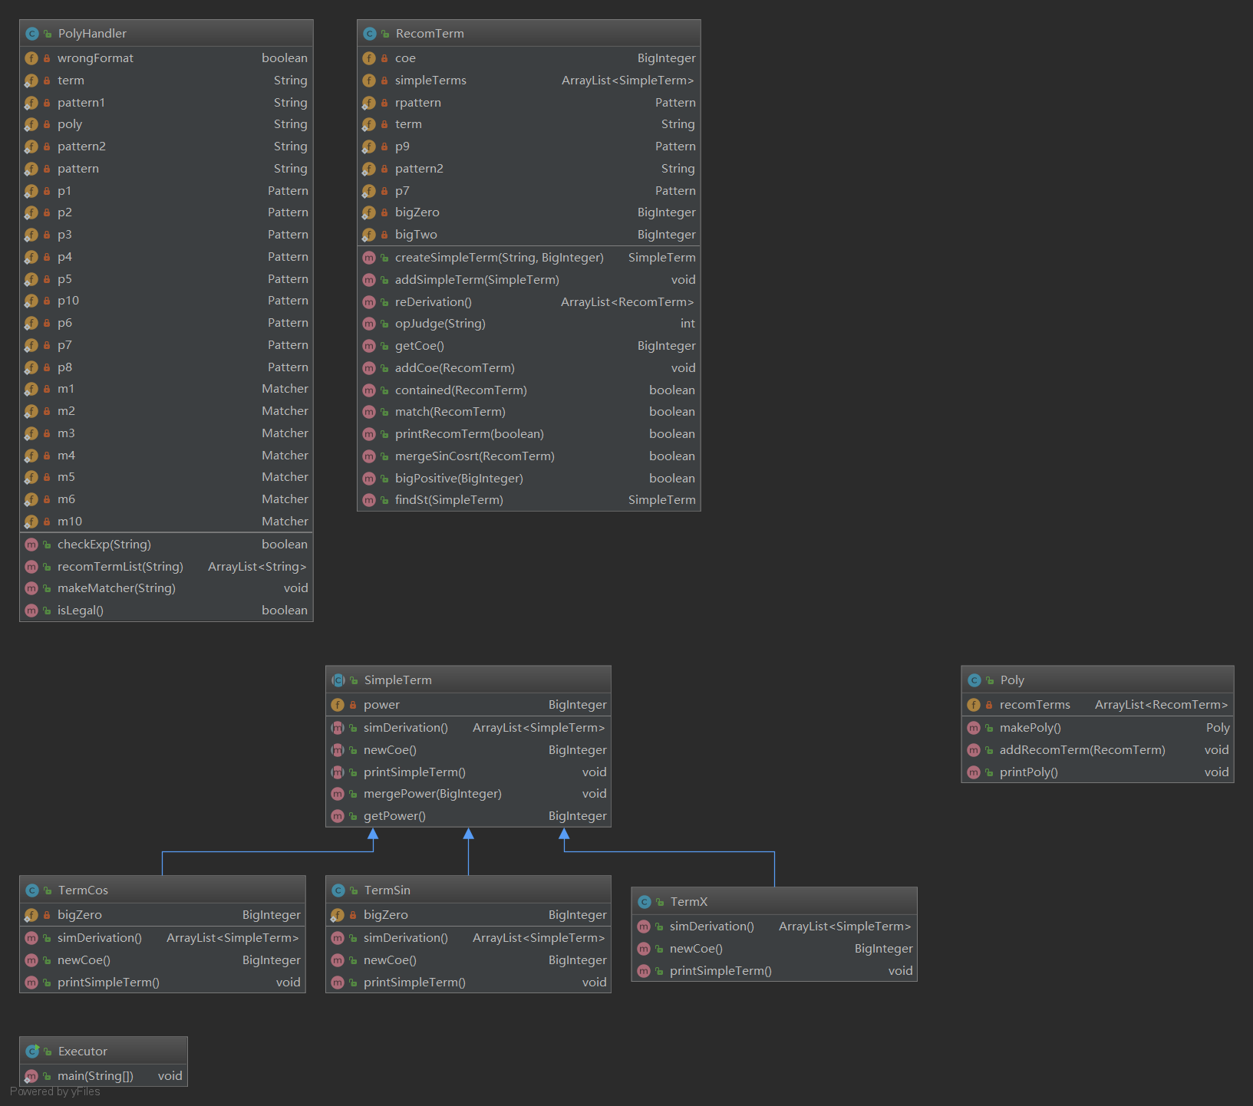Select the PolyHandler class title
This screenshot has height=1106, width=1253.
pyautogui.click(x=92, y=34)
